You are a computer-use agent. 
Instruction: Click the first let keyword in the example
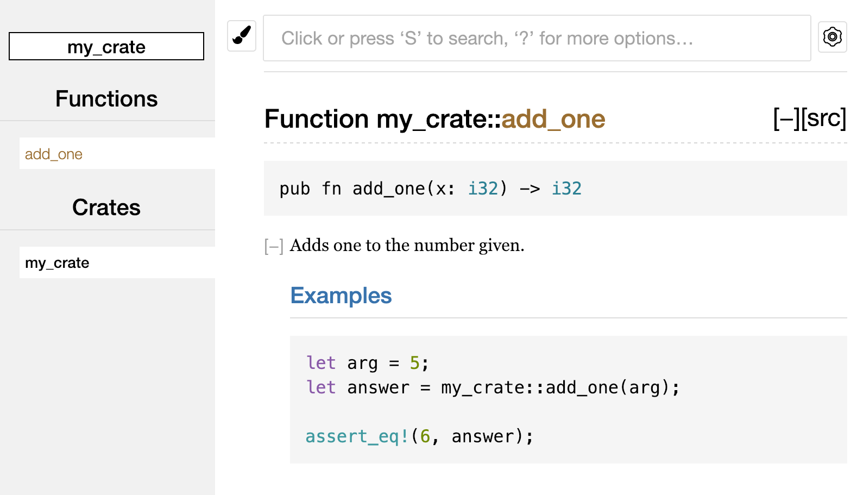coord(321,362)
